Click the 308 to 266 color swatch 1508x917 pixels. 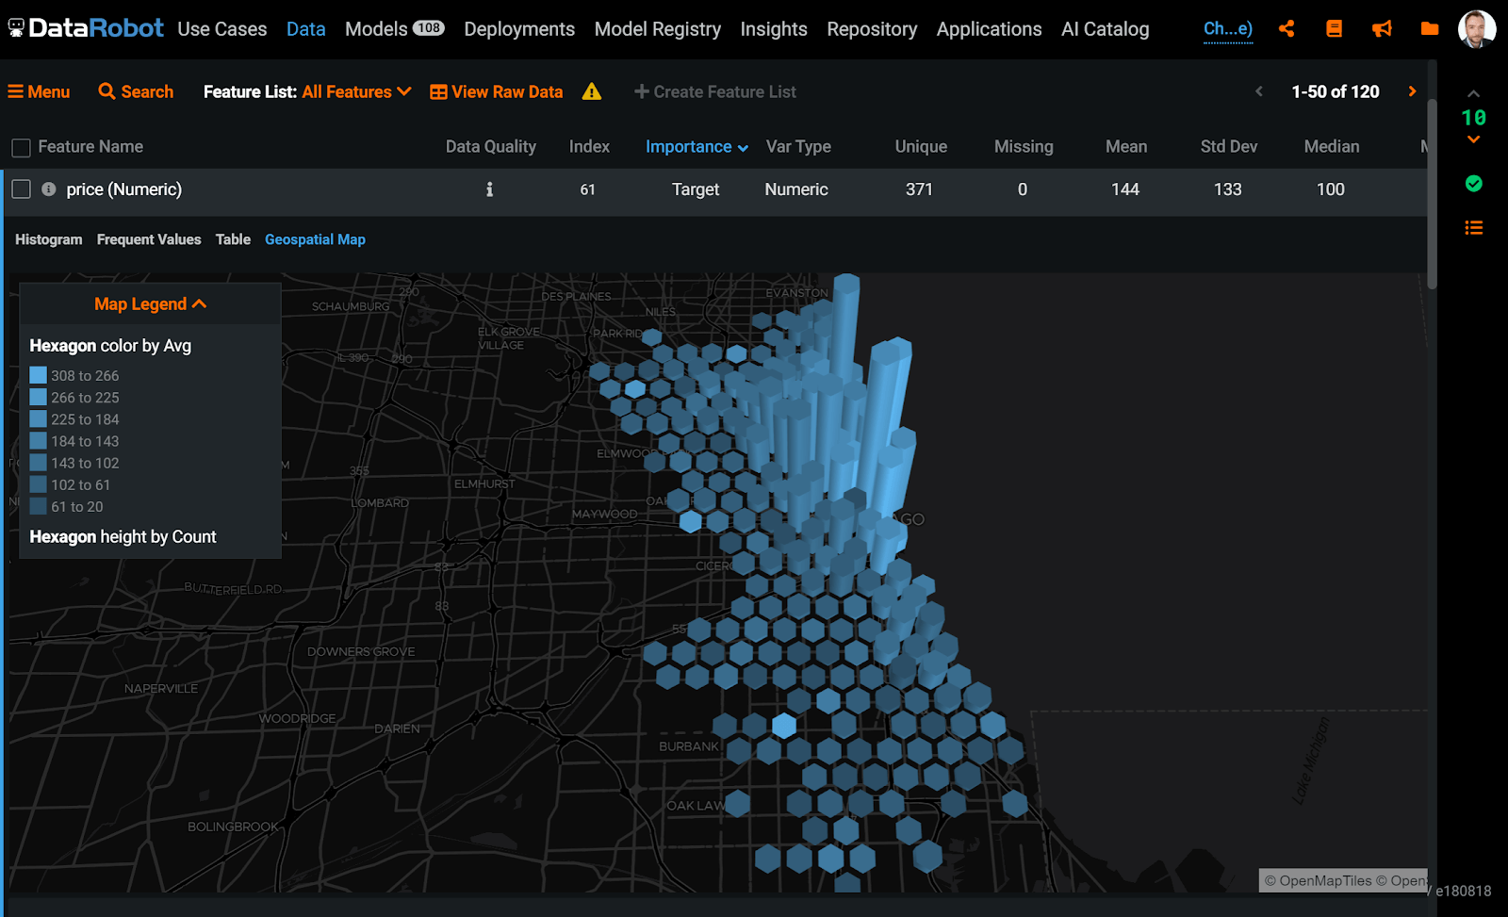[x=38, y=375]
